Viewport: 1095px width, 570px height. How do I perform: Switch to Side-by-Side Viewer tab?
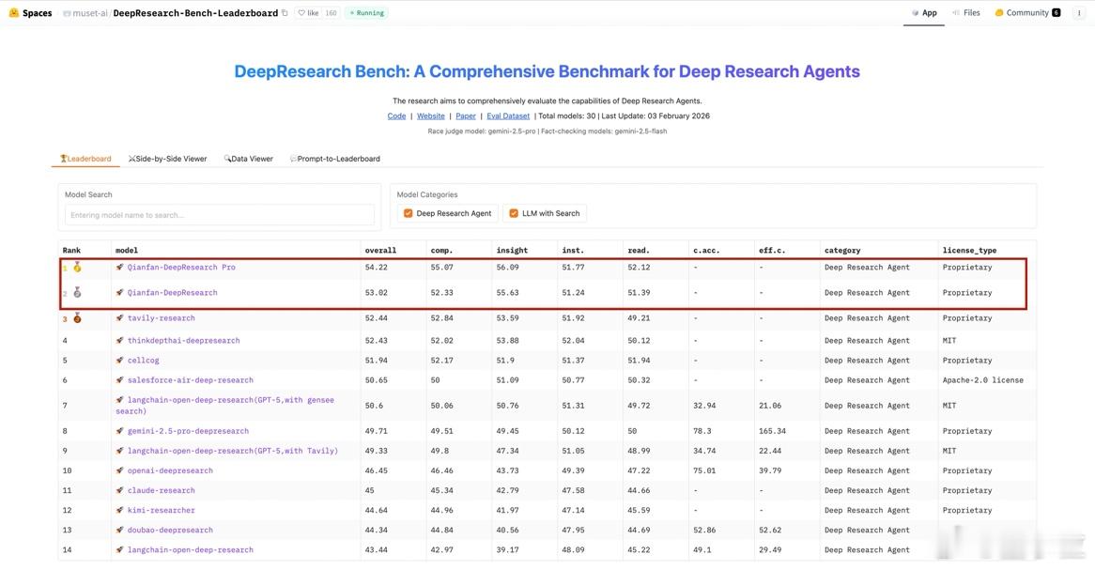(167, 159)
